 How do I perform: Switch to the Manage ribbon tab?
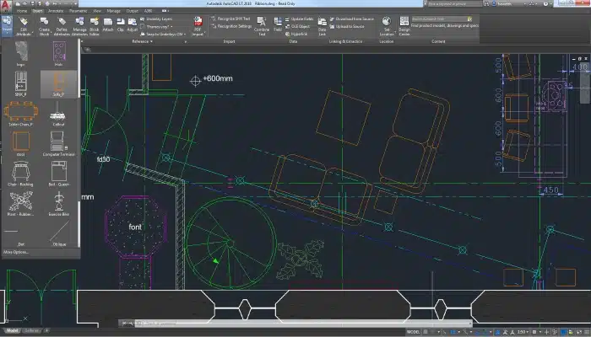[113, 11]
